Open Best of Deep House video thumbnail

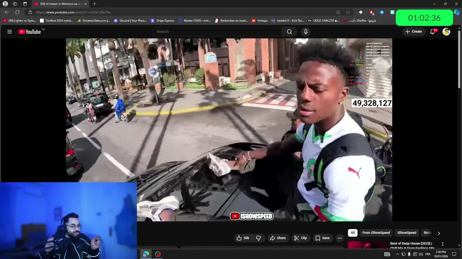point(368,245)
